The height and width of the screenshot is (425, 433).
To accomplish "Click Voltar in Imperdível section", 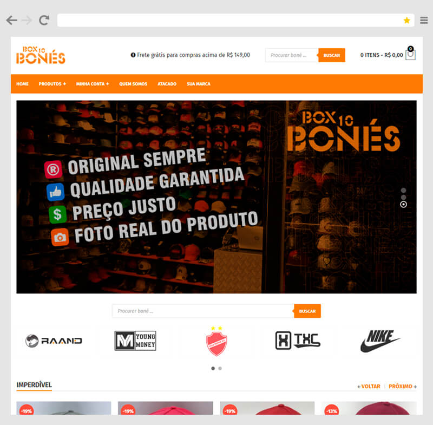I will tap(369, 387).
